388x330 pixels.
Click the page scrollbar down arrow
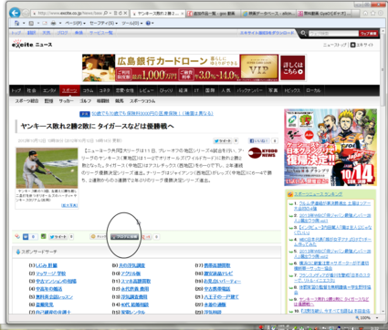click(383, 311)
